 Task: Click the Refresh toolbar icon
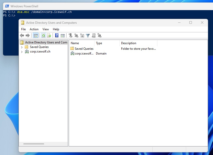click(x=43, y=36)
